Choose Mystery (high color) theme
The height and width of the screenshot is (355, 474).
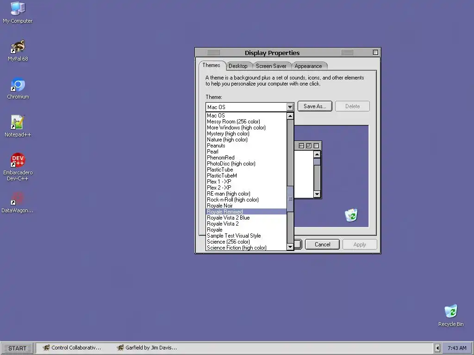click(246, 134)
